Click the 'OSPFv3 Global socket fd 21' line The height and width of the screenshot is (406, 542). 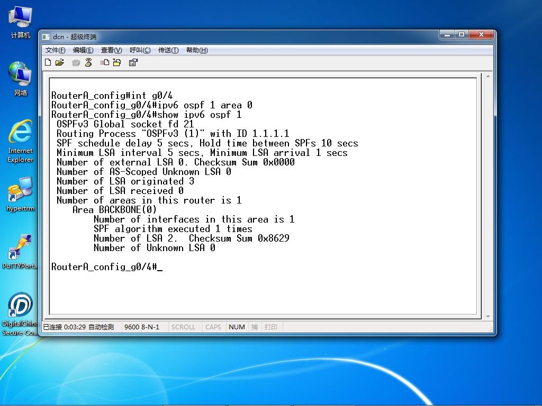pyautogui.click(x=125, y=124)
